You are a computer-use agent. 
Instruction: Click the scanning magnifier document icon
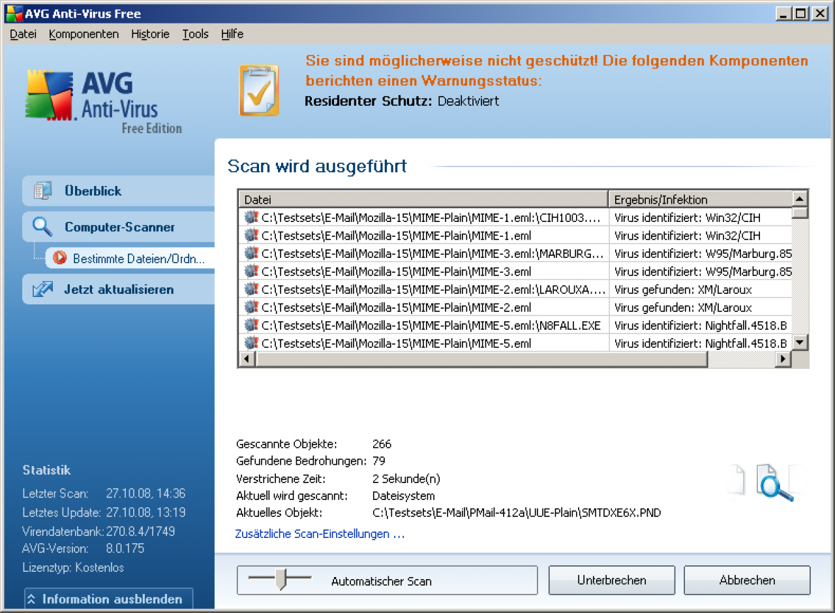[775, 482]
